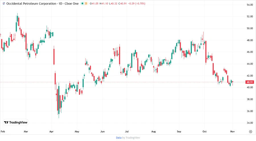Viewport: 256px width, 141px height.
Task: Click the Oct label on time axis
Action: (205, 131)
